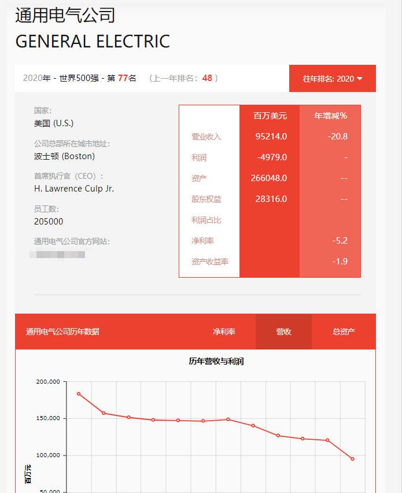Click the 利润占比 row label
Screen dimensions: 402x493
tap(206, 220)
